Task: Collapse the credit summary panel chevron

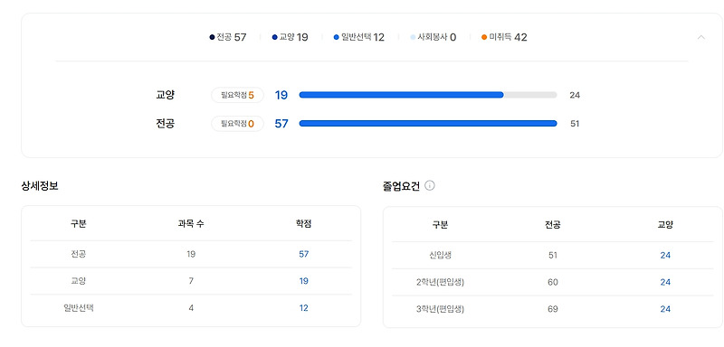Action: coord(700,37)
